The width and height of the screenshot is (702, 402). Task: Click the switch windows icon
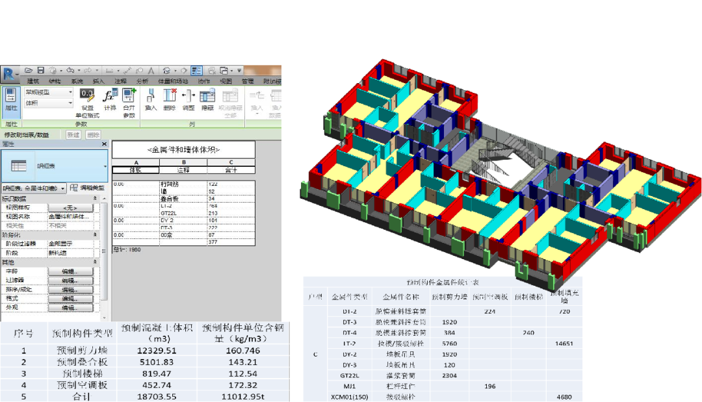[x=224, y=71]
